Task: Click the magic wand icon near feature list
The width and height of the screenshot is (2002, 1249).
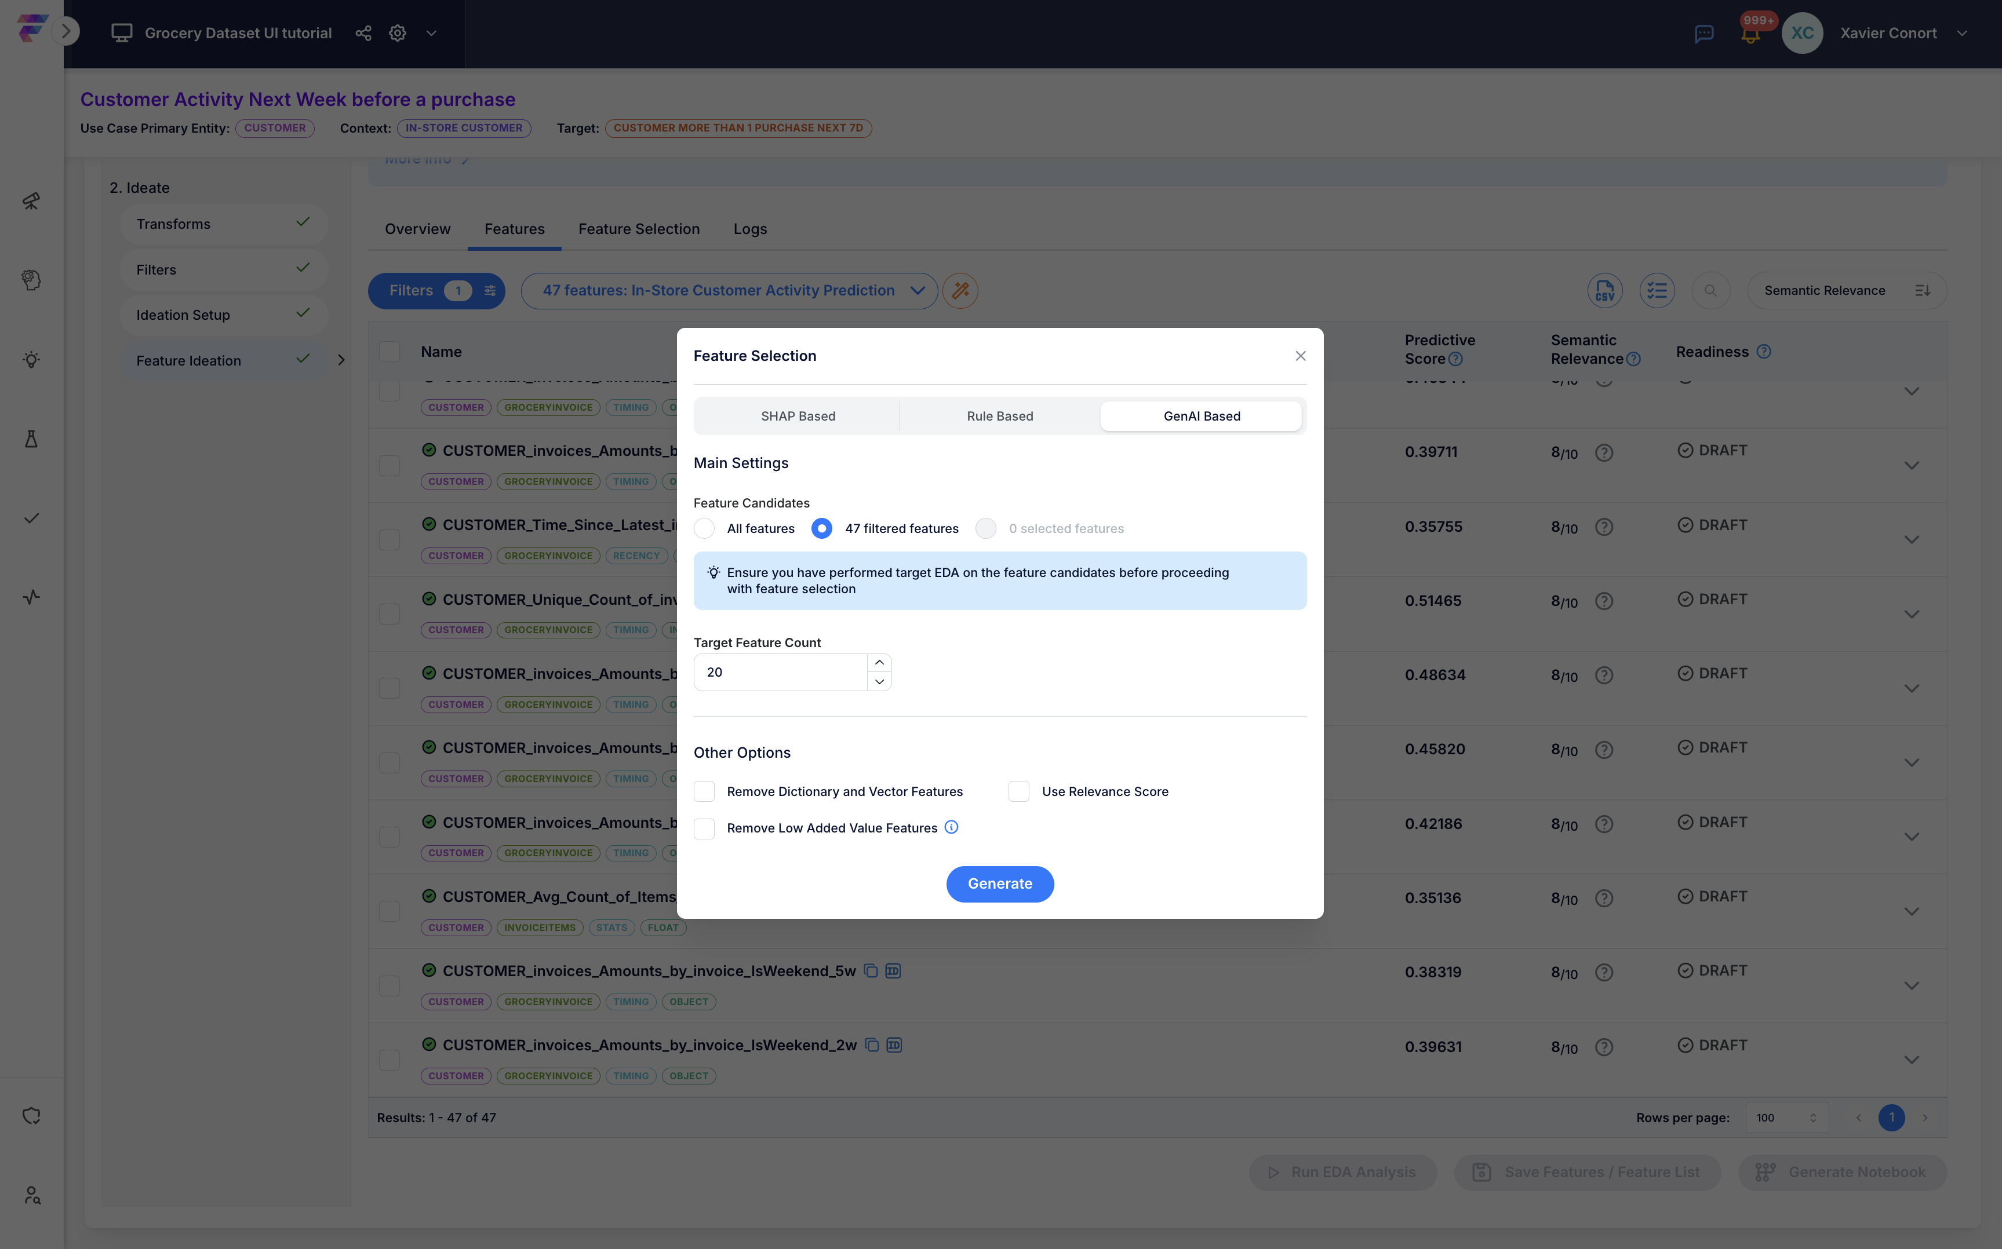Action: point(960,291)
